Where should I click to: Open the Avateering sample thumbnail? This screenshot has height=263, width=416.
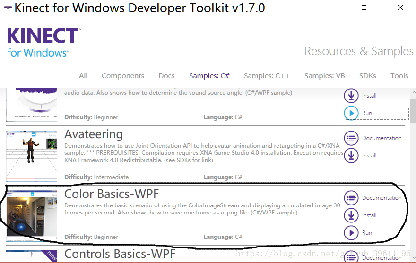click(32, 156)
